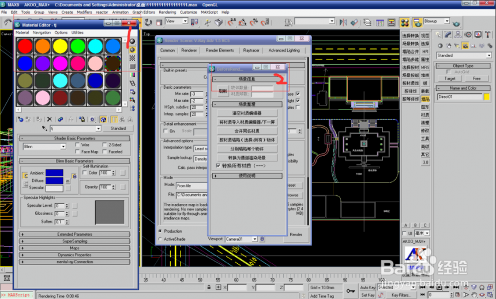
Task: Open the Blowup render type dropdown
Action: [446, 21]
